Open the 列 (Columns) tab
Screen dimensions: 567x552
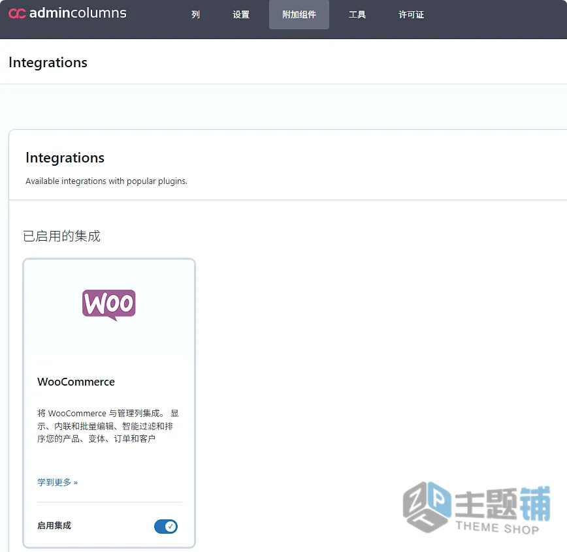point(195,14)
